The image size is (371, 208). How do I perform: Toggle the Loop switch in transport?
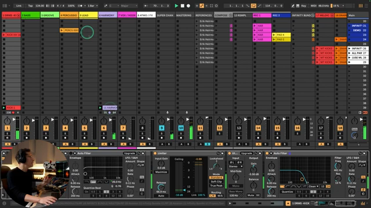(x=253, y=6)
